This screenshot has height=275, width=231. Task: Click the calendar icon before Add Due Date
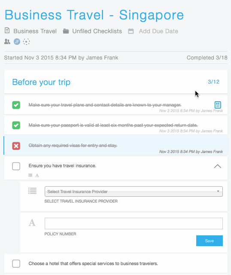131,31
